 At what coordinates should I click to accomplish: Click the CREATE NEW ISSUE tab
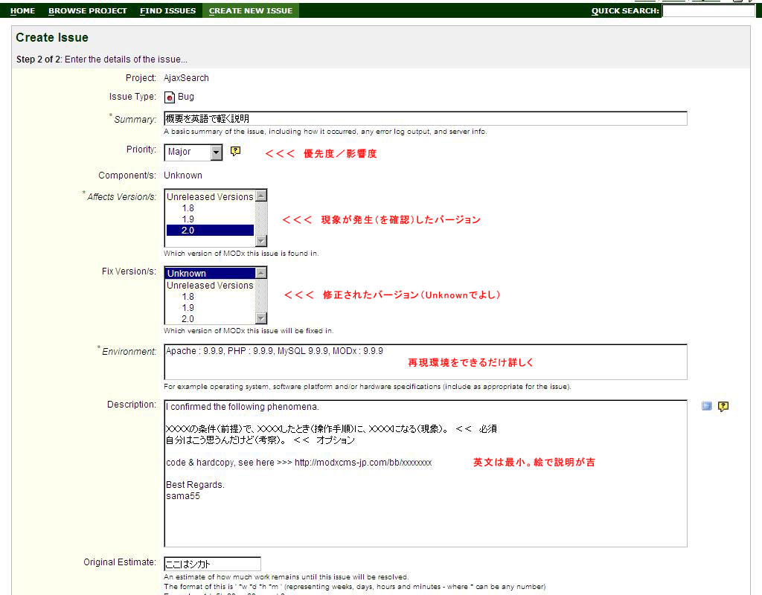click(251, 11)
